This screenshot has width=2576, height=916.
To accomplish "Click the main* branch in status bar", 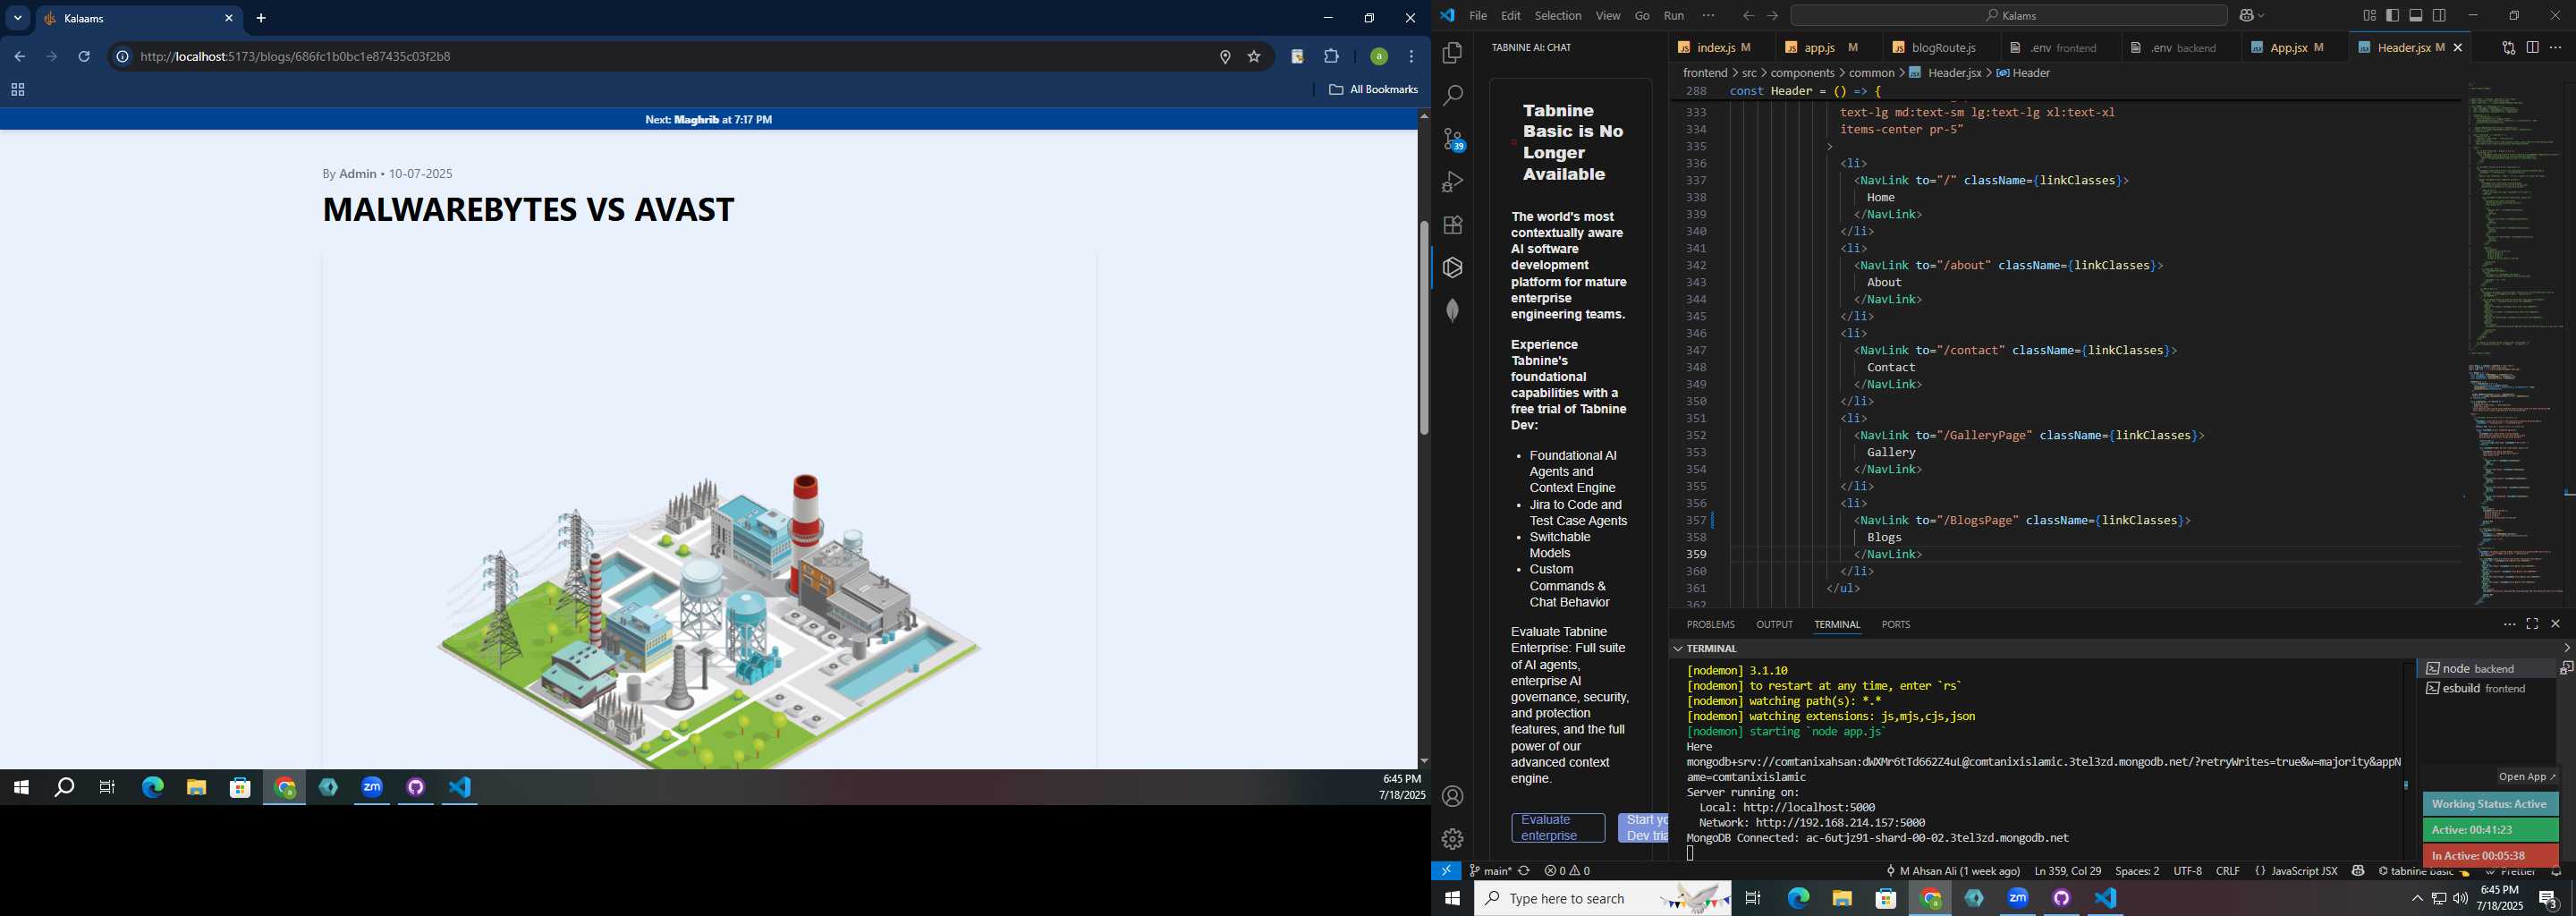I will point(1490,871).
